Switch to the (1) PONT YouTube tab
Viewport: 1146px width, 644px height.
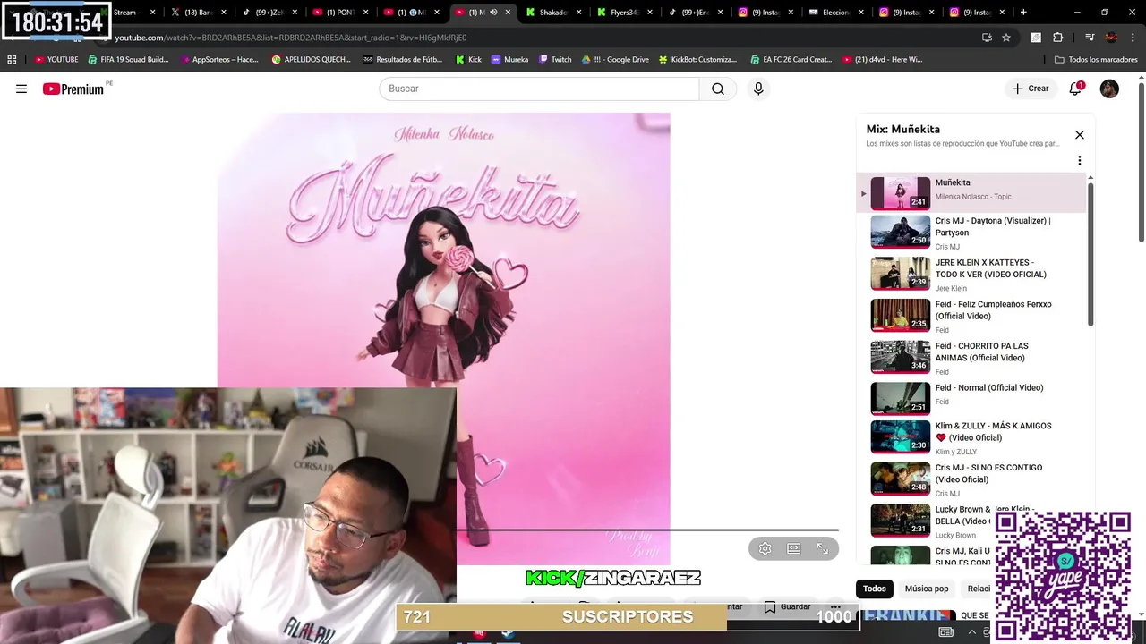tap(340, 13)
